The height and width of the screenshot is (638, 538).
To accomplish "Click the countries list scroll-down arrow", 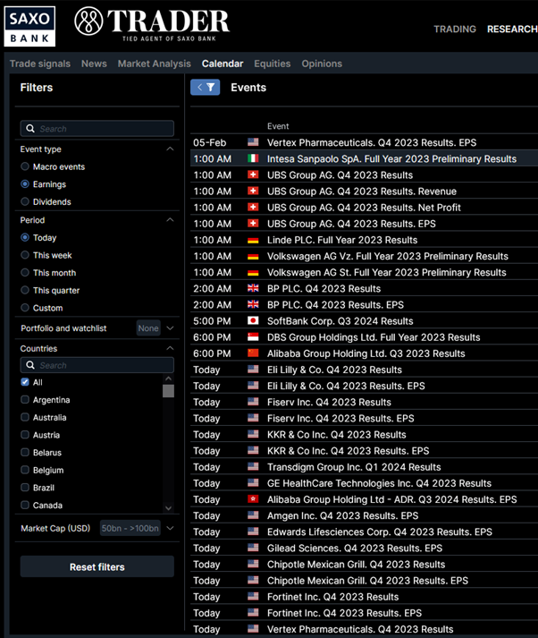I will click(168, 508).
